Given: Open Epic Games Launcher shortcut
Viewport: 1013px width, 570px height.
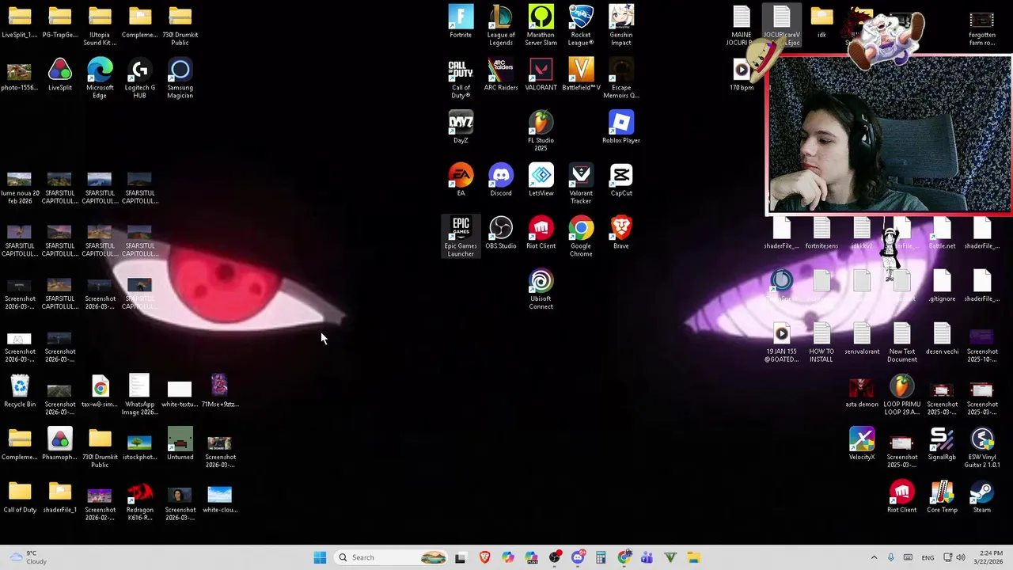Looking at the screenshot, I should (461, 236).
